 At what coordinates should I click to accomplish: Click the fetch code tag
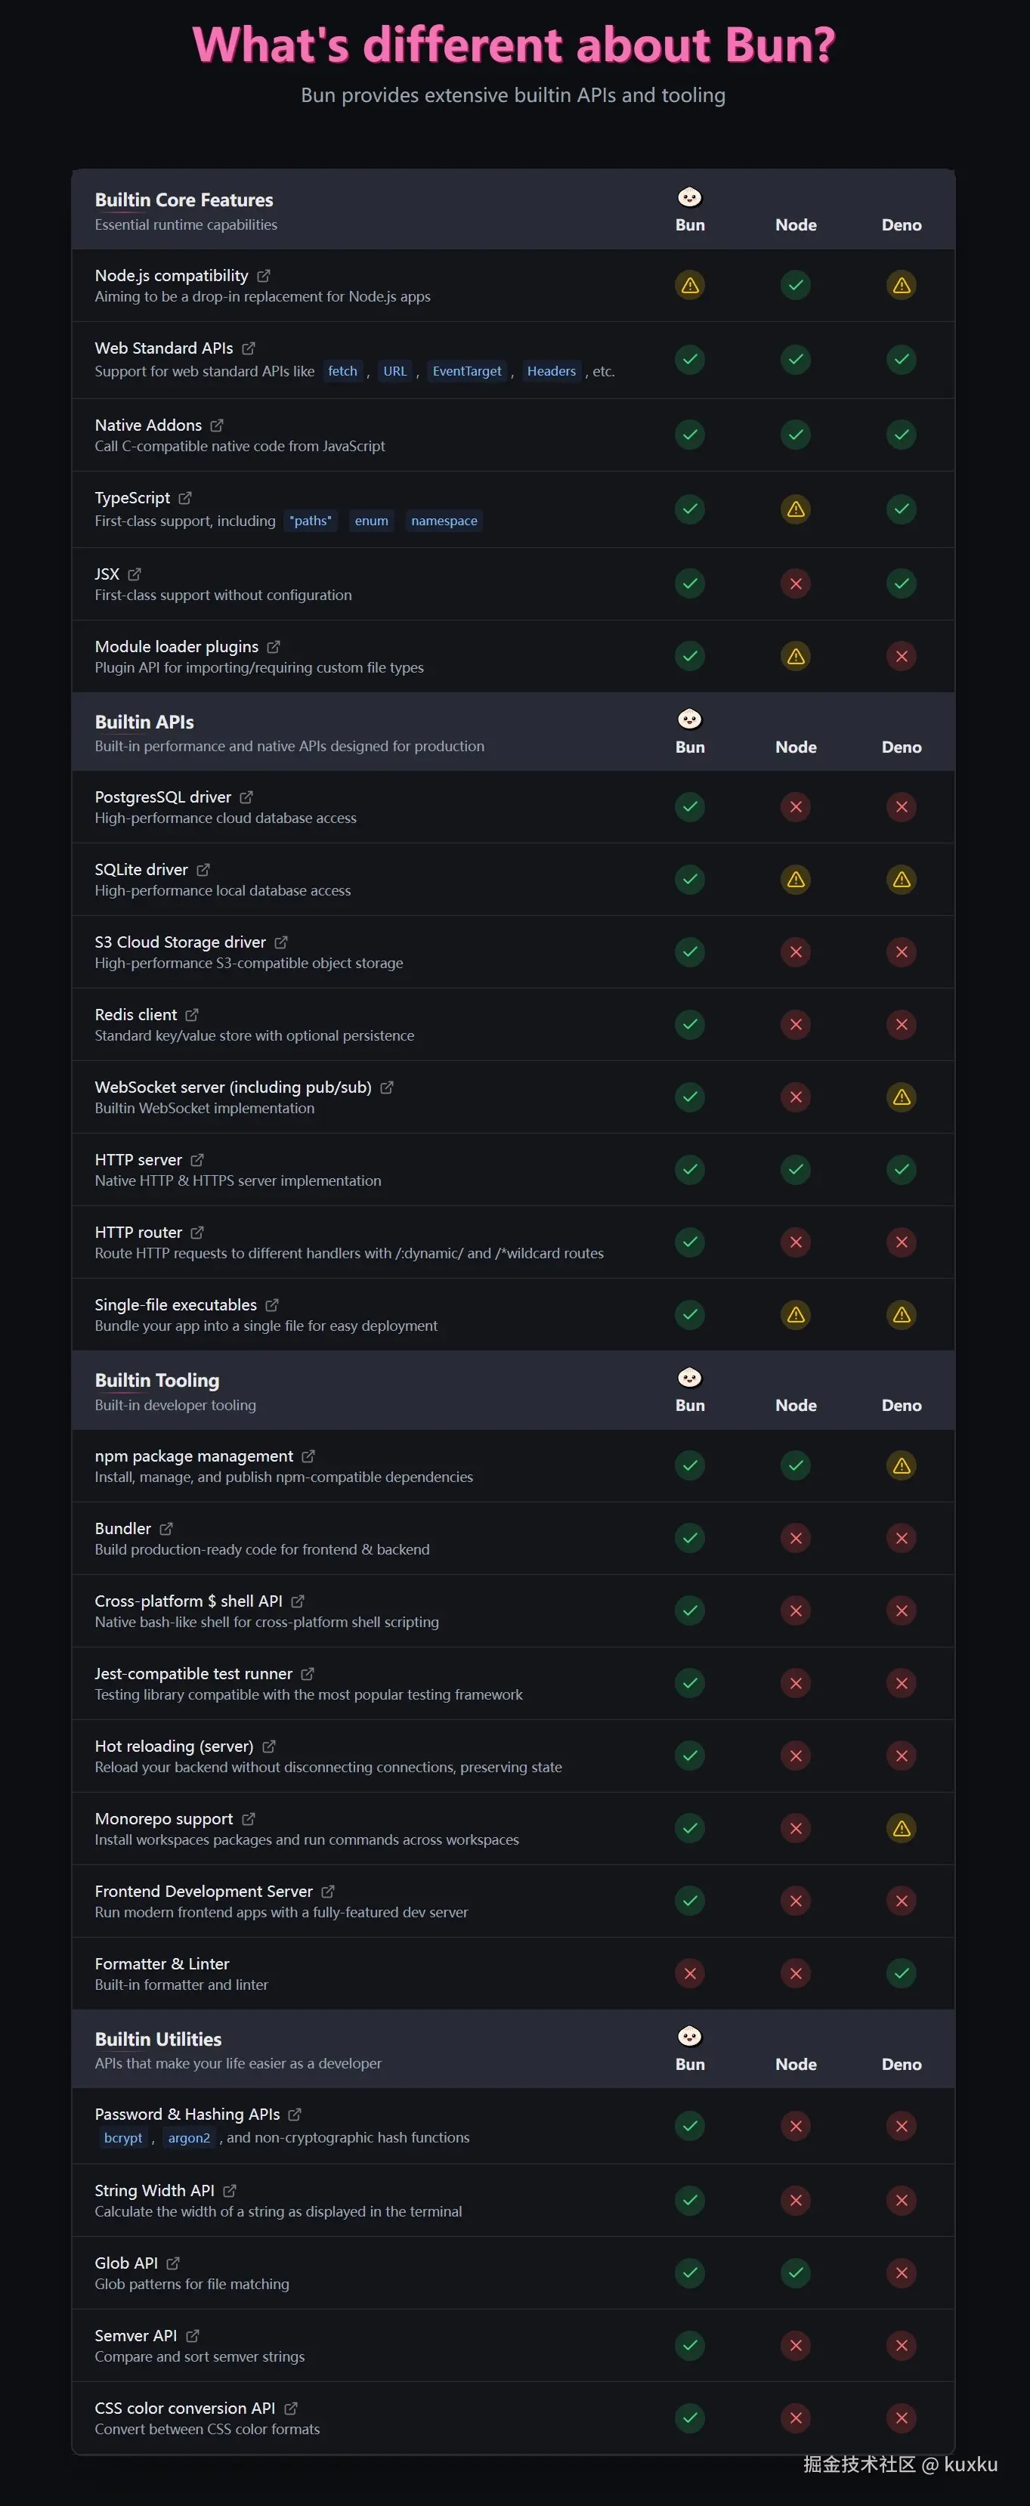tap(342, 372)
